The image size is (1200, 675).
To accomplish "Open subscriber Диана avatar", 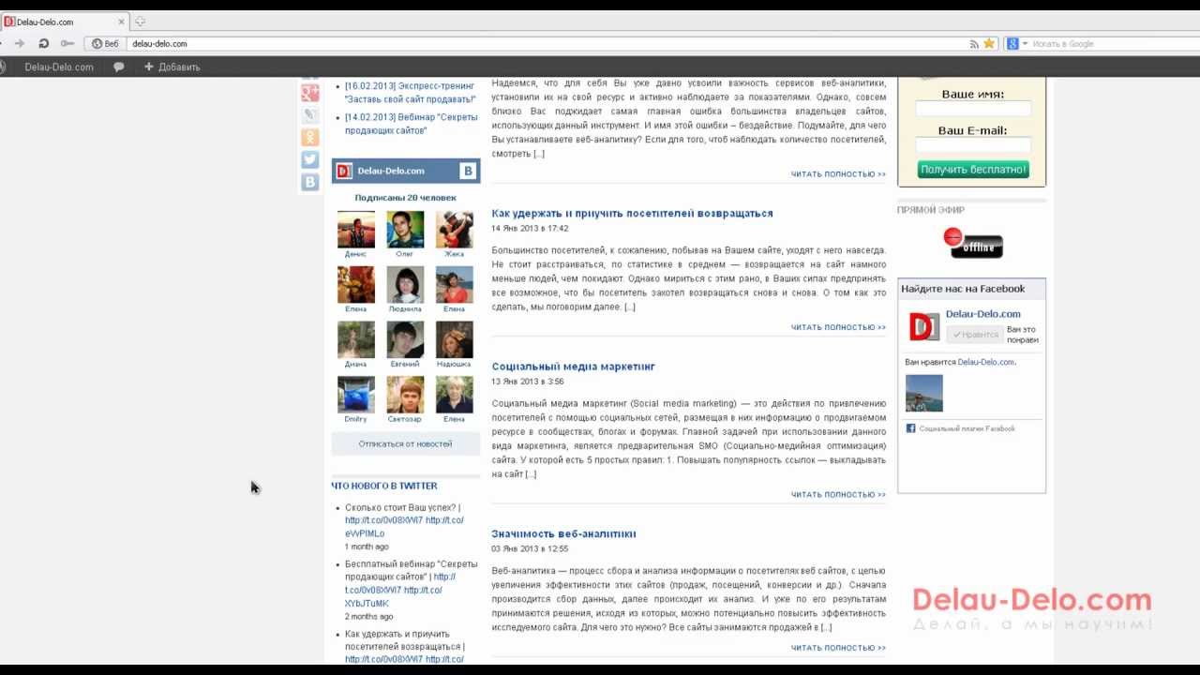I will (356, 340).
